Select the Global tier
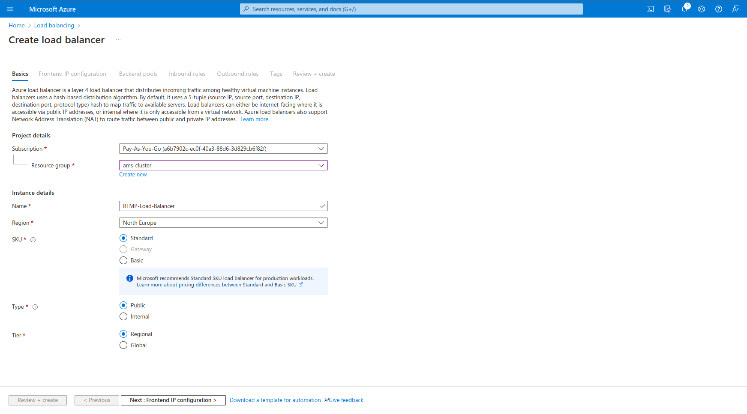The image size is (747, 414). 123,345
